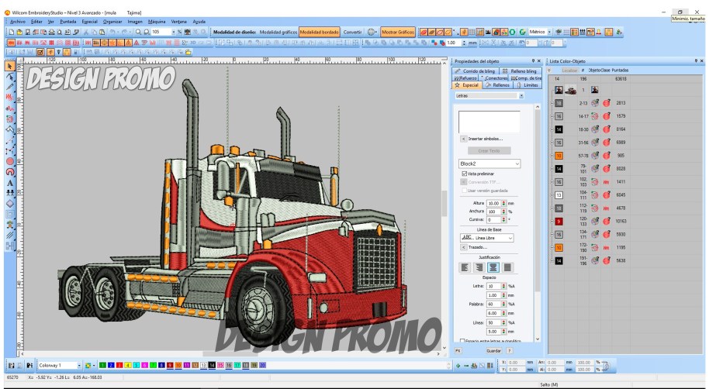709x389 pixels.
Task: Switch to the Corrido de bling tab
Action: tap(475, 71)
